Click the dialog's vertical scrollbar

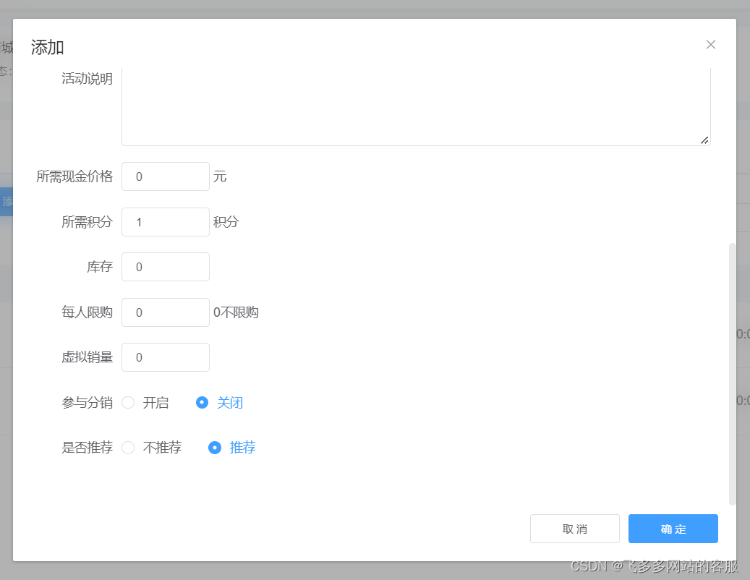[x=732, y=374]
